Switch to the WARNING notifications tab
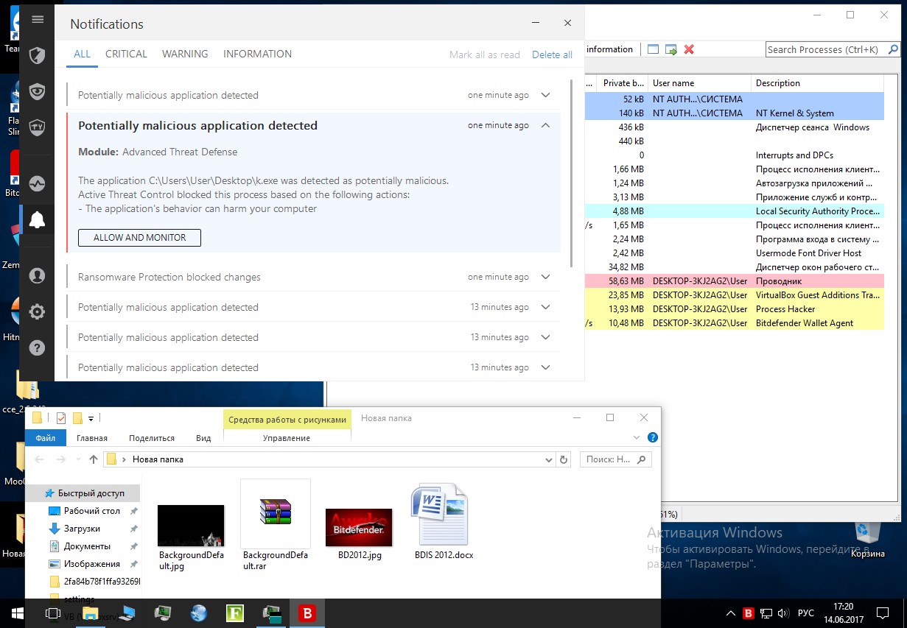907x628 pixels. pyautogui.click(x=185, y=54)
